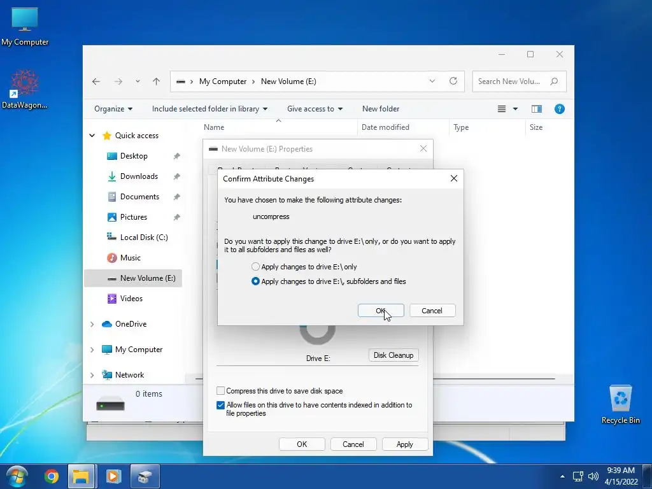This screenshot has height=489, width=652.
Task: Open My Computer desktop icon
Action: (x=25, y=26)
